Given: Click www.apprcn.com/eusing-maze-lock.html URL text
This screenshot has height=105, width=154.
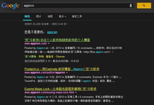Looking at the screenshot, I should point(49,92).
